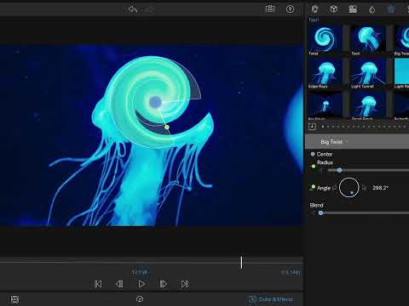Viewport: 409px width, 306px height.
Task: Open the help question mark
Action: (x=290, y=9)
